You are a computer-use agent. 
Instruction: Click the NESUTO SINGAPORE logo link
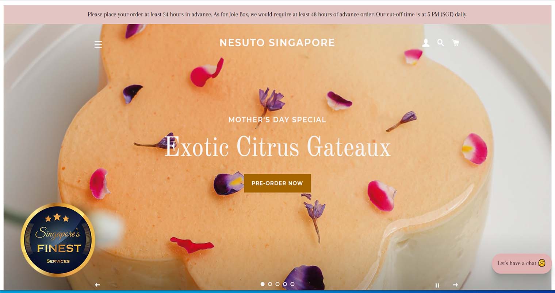[x=277, y=43]
